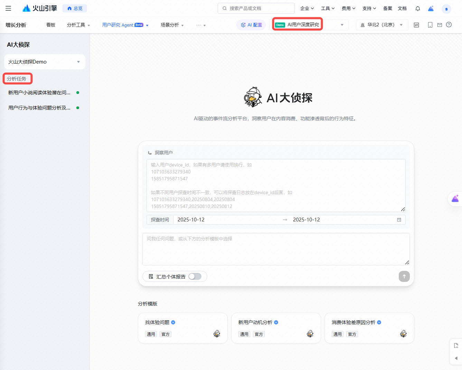Open the help question mark icon
Screen dimensions: 462x370
click(449, 25)
